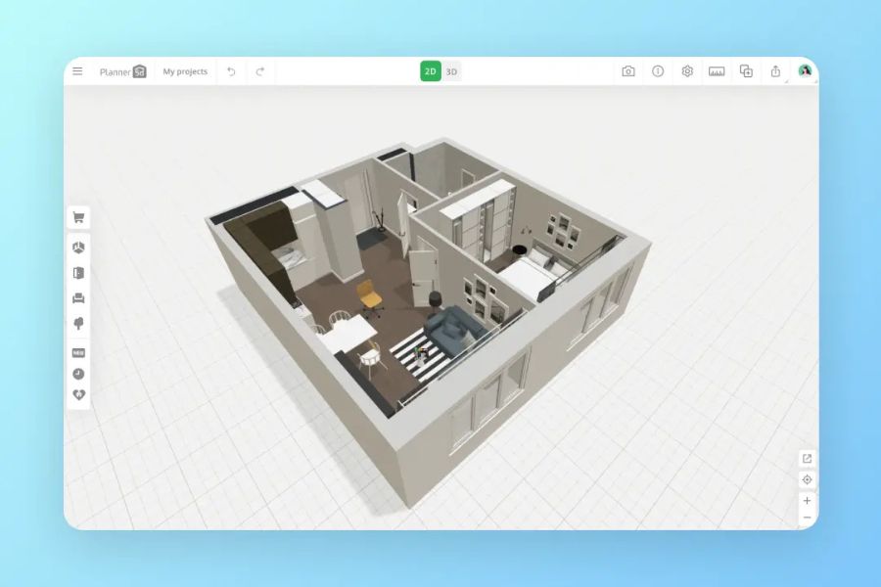Browse the interior furniture category icon
881x587 pixels.
(78, 297)
